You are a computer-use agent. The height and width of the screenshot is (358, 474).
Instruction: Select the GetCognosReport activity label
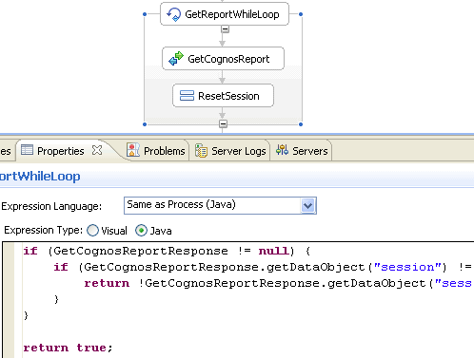click(228, 59)
